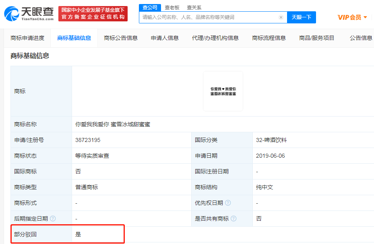Select the 部分驳回 value 是
The width and height of the screenshot is (374, 244).
click(x=78, y=234)
